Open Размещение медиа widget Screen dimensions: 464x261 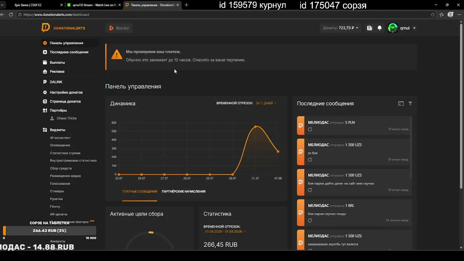[x=65, y=176]
